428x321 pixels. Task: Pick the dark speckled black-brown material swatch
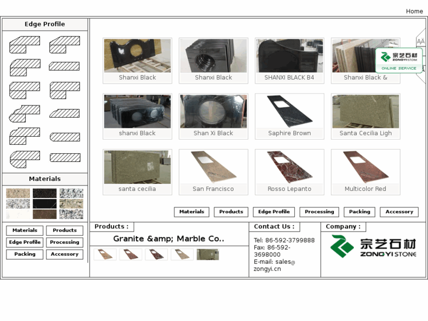pos(45,193)
